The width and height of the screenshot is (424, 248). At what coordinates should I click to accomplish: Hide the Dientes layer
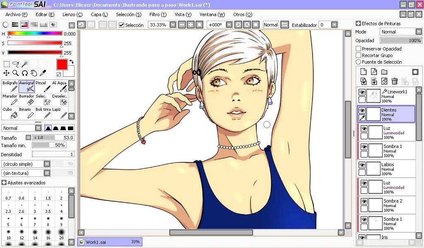pos(362,110)
